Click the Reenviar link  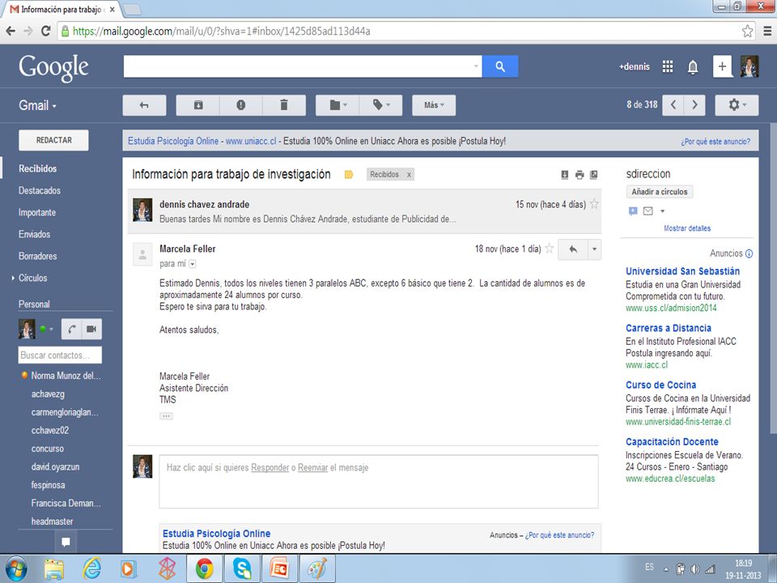(x=312, y=467)
